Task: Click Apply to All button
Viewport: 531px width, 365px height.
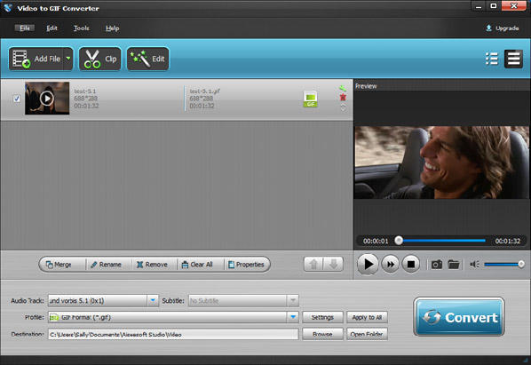Action: pyautogui.click(x=367, y=317)
